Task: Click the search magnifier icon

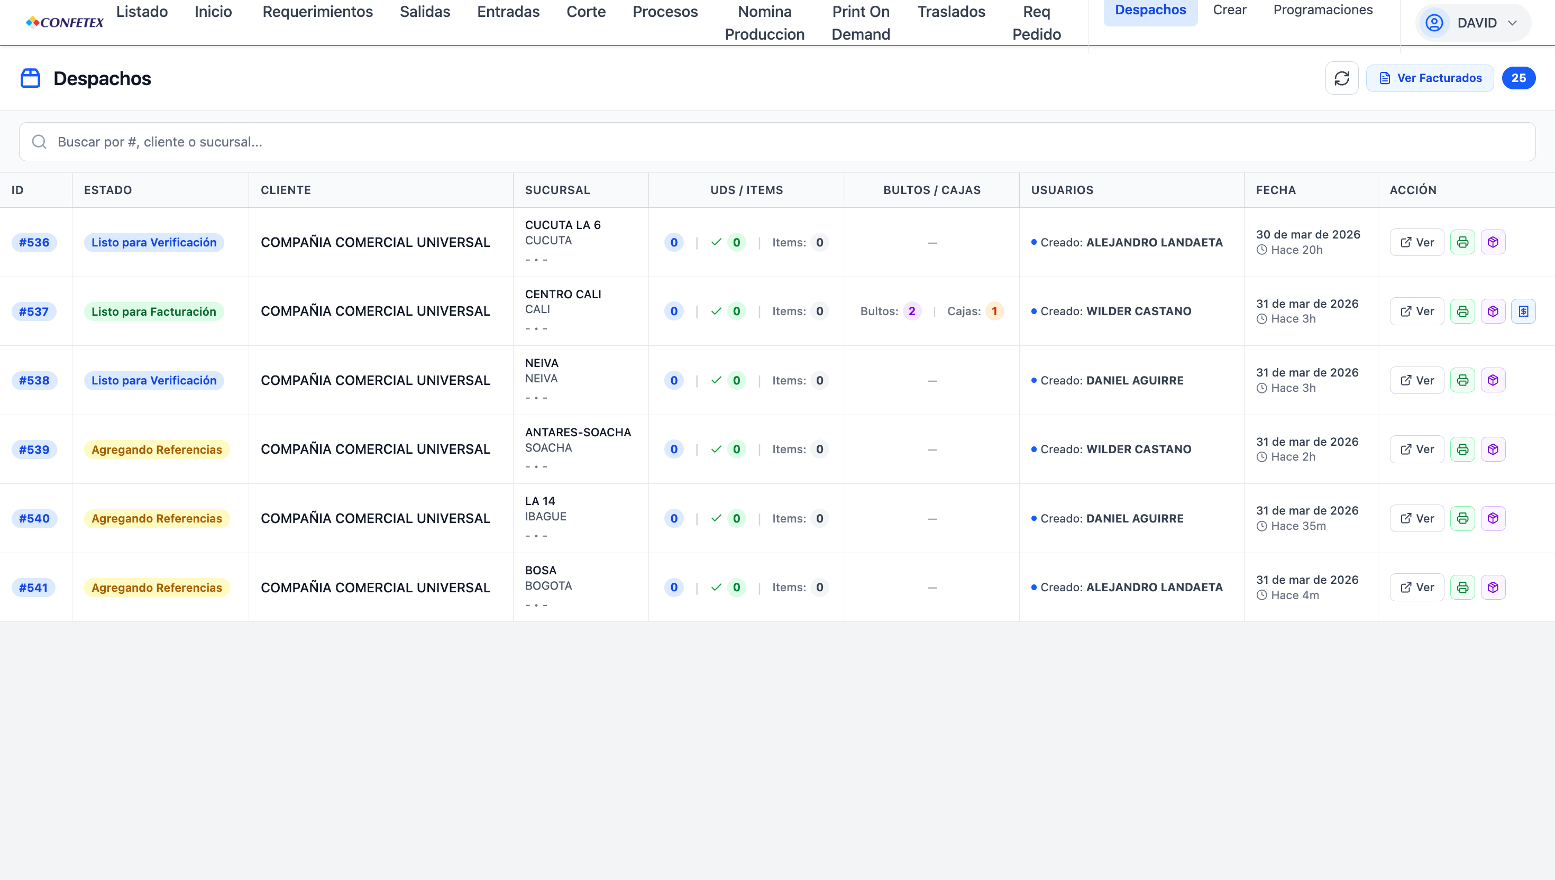Action: 39,141
